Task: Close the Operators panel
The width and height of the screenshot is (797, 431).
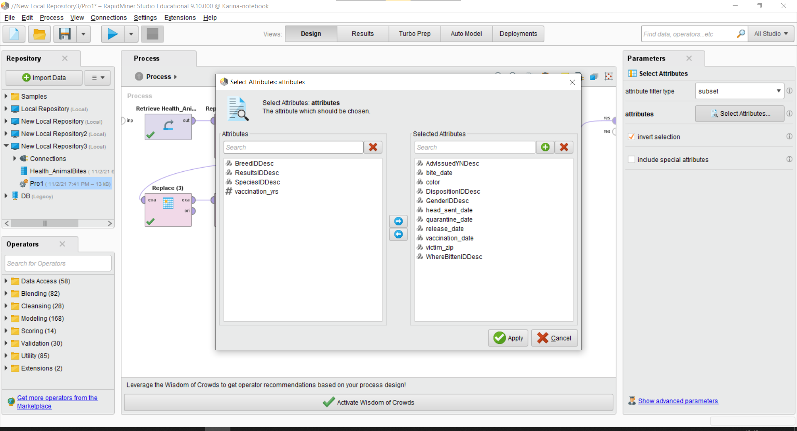Action: [x=62, y=244]
